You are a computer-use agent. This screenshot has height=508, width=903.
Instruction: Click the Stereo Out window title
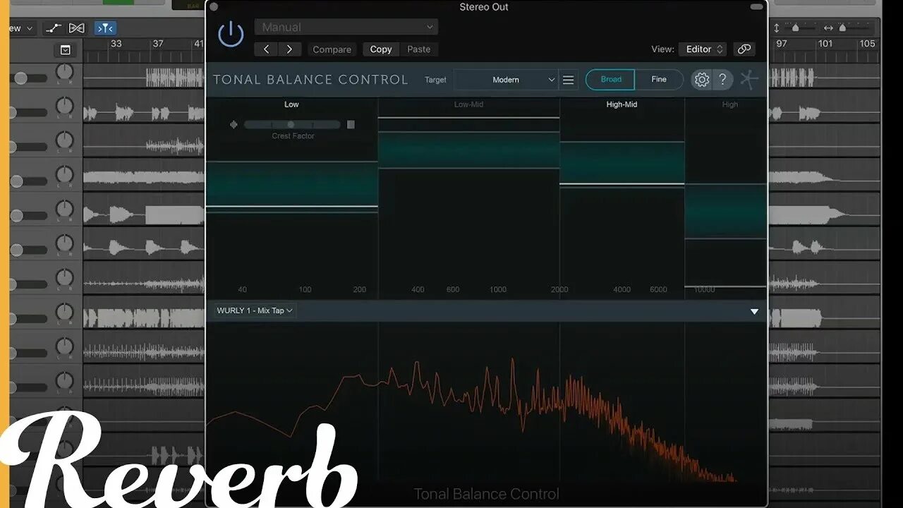pyautogui.click(x=484, y=7)
